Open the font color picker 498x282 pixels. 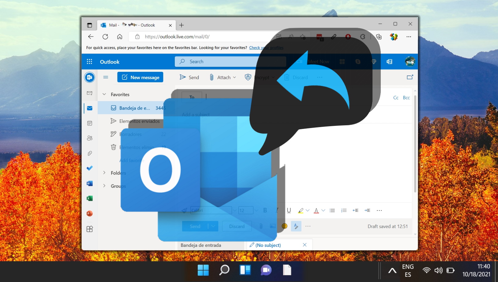(x=317, y=210)
